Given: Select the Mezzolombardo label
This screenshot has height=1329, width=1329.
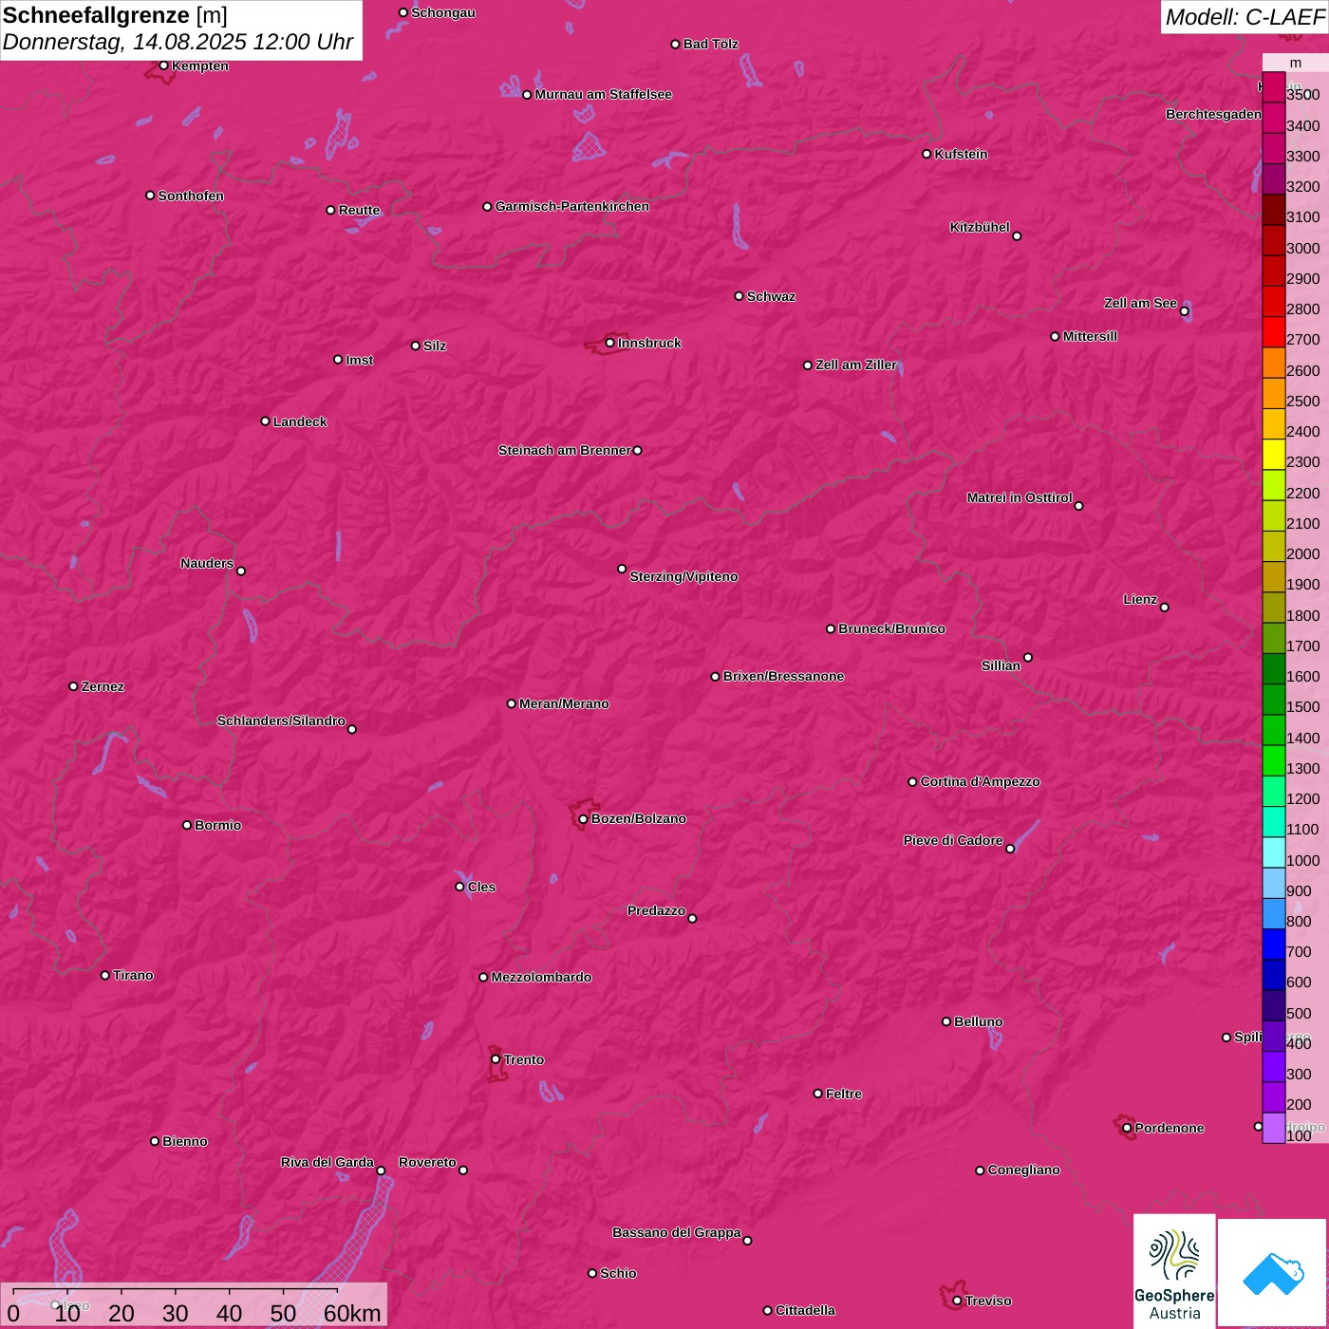Looking at the screenshot, I should click(x=541, y=977).
